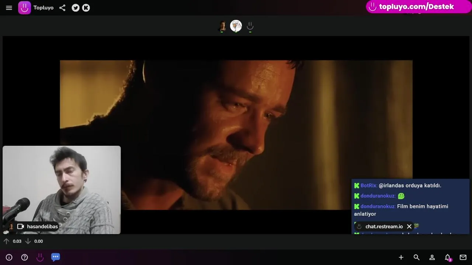Screen dimensions: 472x265
Task: Close the chat.restream.io overlay
Action: tap(409, 227)
